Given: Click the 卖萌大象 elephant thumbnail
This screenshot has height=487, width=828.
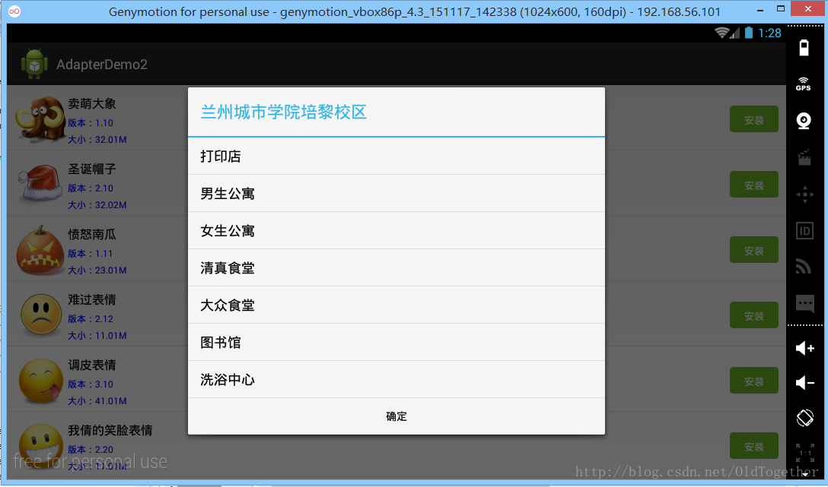Looking at the screenshot, I should pyautogui.click(x=40, y=119).
